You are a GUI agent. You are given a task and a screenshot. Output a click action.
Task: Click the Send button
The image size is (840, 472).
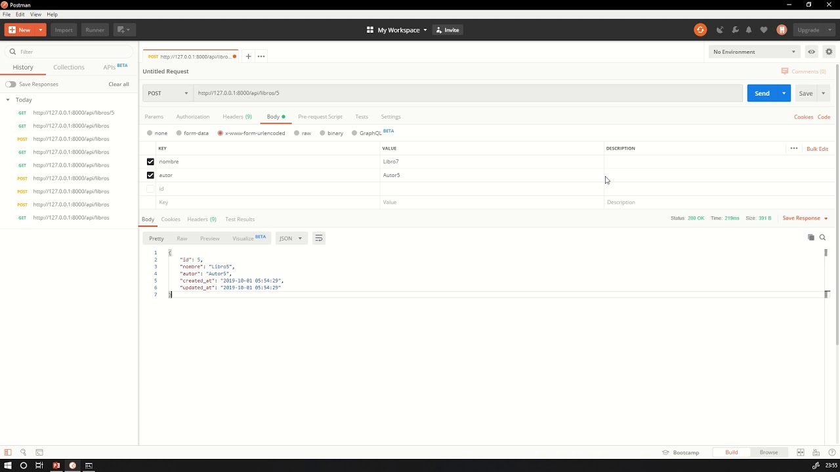coord(762,93)
